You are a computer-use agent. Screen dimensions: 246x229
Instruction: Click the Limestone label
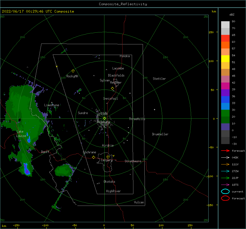pyautogui.click(x=52, y=105)
